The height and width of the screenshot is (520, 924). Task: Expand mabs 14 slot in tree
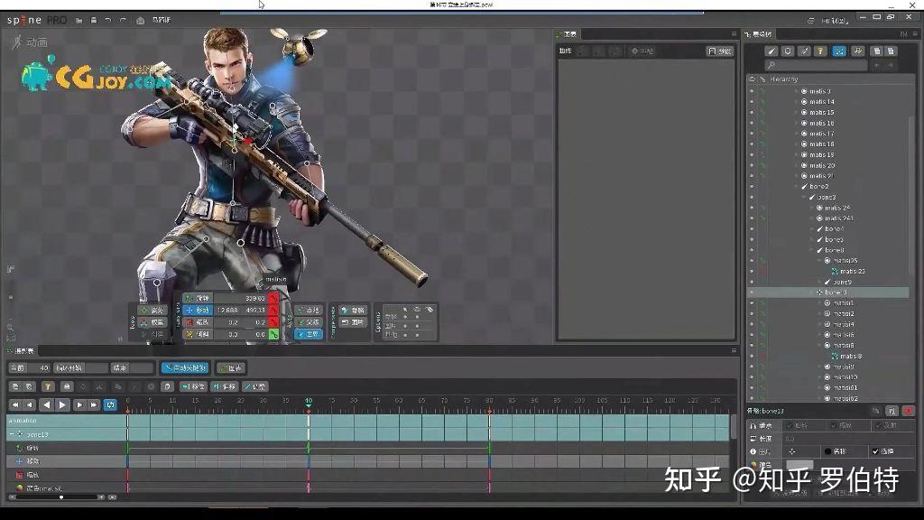pos(797,102)
